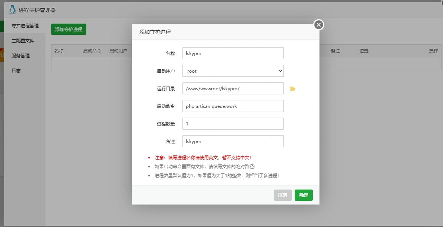Click the 位置 column header

point(364,51)
